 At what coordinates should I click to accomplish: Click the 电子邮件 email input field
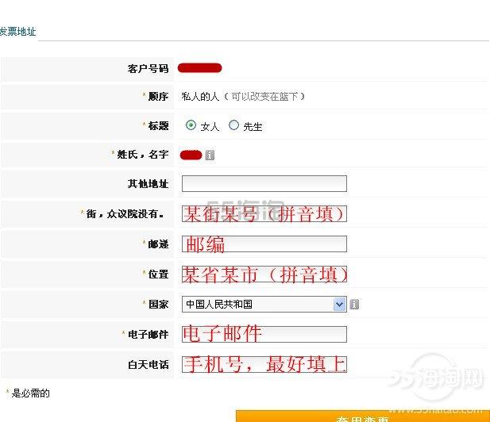point(264,334)
